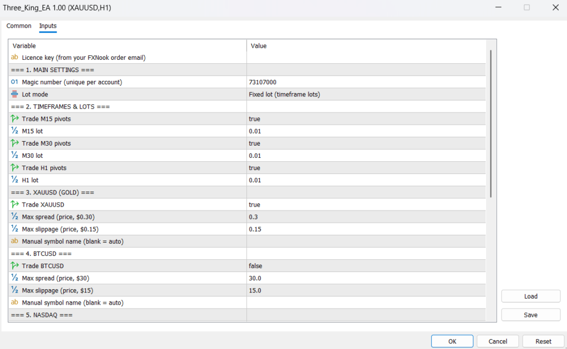This screenshot has height=349, width=567.
Task: Click the fraction icon beside Max slippage $15
Action: pyautogui.click(x=14, y=290)
